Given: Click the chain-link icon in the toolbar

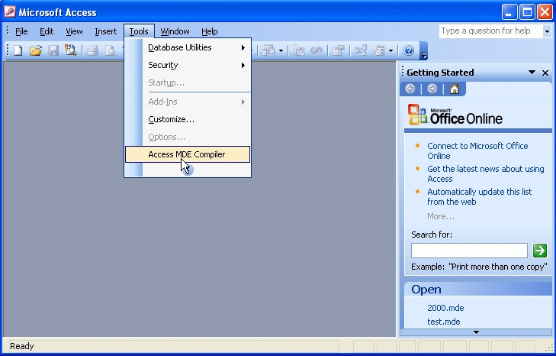Looking at the screenshot, I should pos(317,51).
